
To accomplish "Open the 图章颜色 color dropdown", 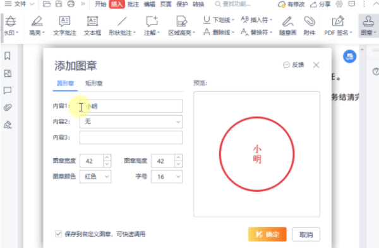I will (95, 176).
